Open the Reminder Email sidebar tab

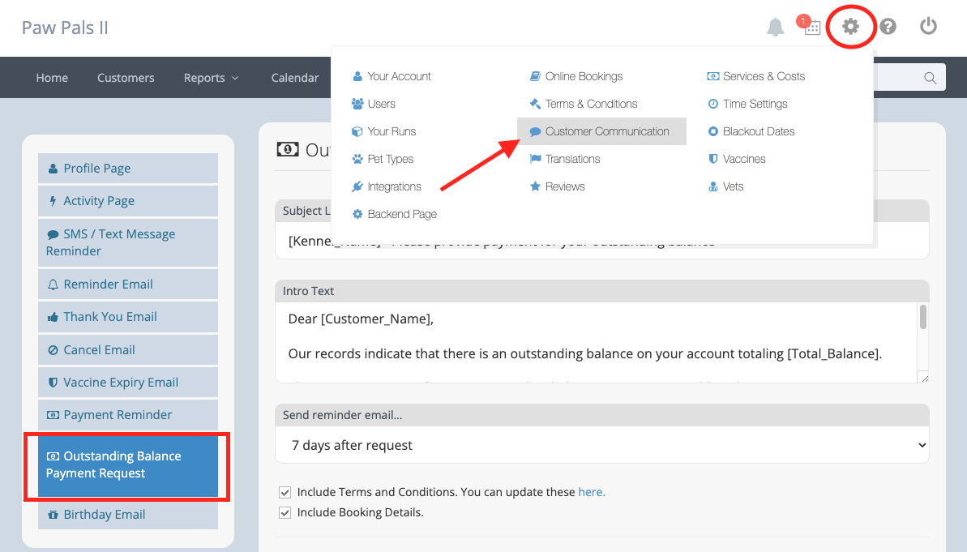[127, 285]
